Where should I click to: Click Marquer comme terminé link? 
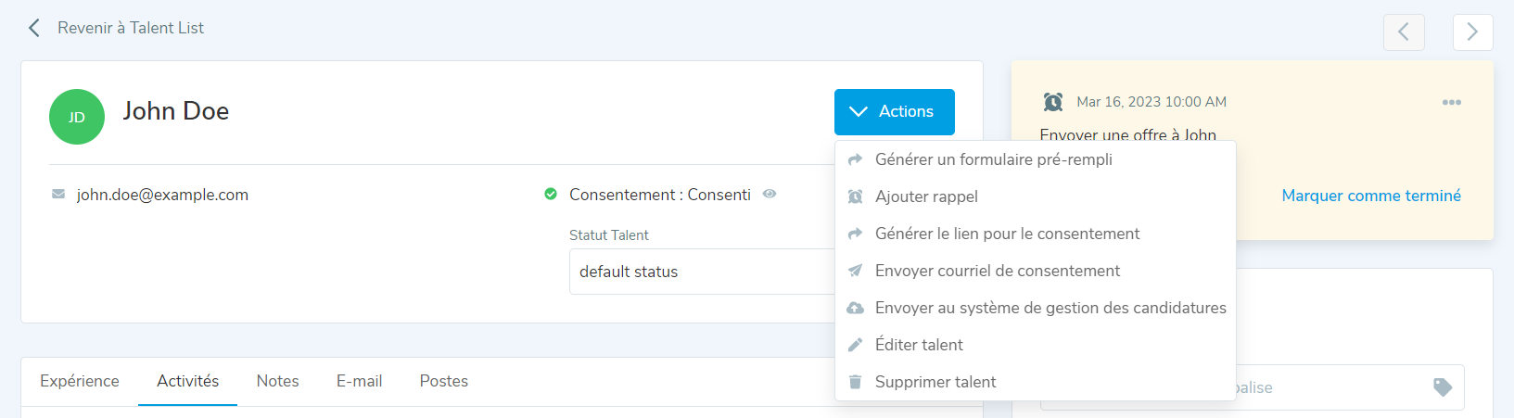(x=1370, y=196)
